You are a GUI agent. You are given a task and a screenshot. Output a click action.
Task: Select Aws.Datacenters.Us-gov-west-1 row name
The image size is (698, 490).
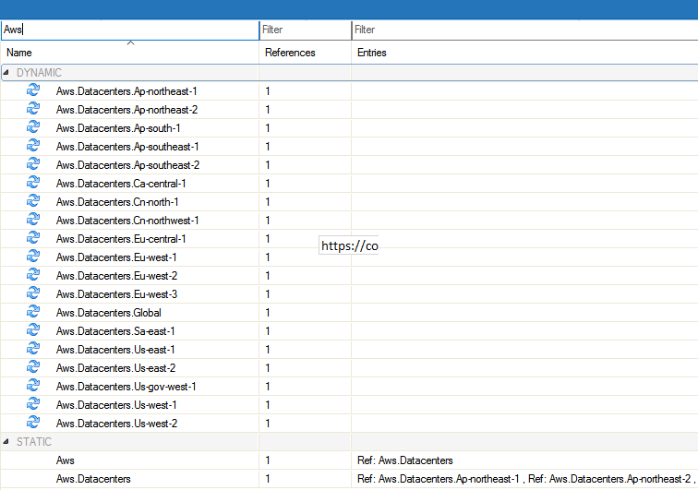126,387
